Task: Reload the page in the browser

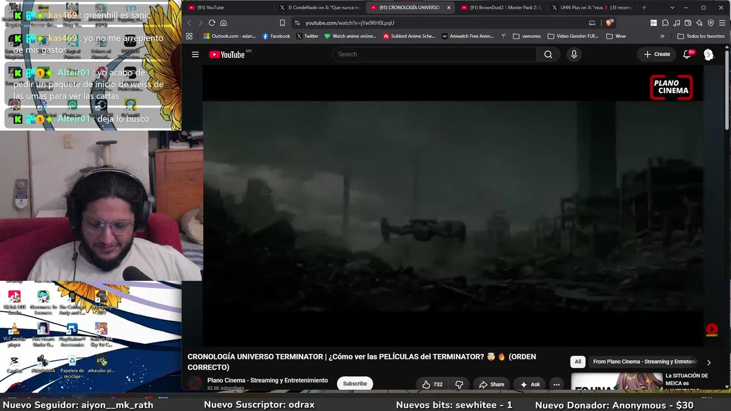Action: click(x=212, y=23)
